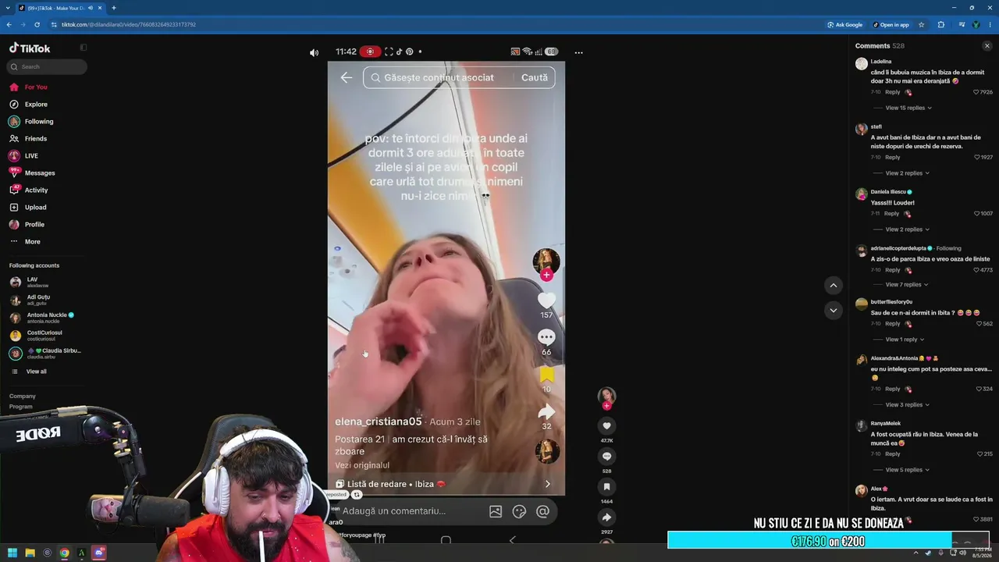Reply to Alexandra&Antonia's comment
999x562 pixels.
(x=892, y=389)
